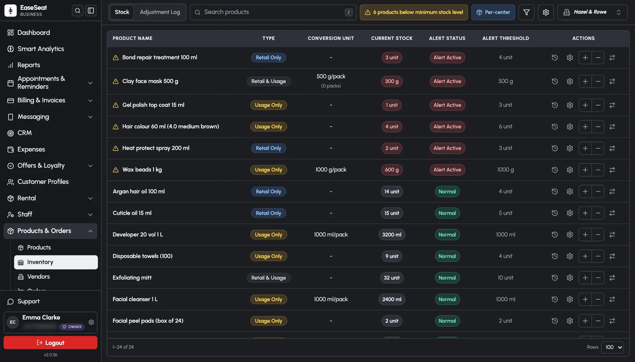Open history for Exfoliating mitt
This screenshot has width=635, height=362.
(555, 278)
